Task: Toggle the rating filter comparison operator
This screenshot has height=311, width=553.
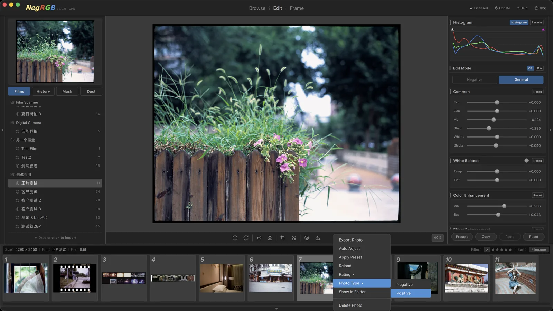Action: (x=487, y=250)
